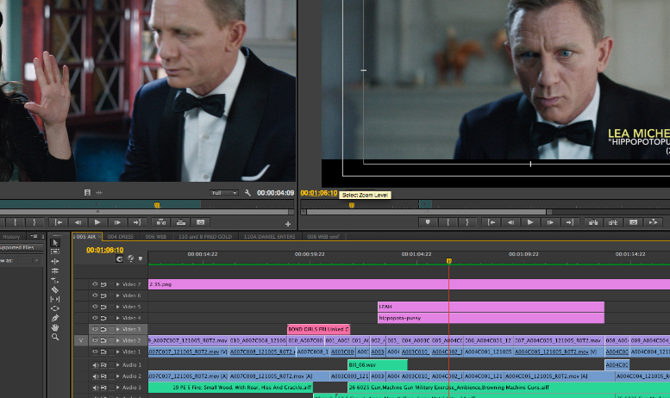670x398 pixels.
Task: Export frame from Program monitor
Action: pos(633,222)
